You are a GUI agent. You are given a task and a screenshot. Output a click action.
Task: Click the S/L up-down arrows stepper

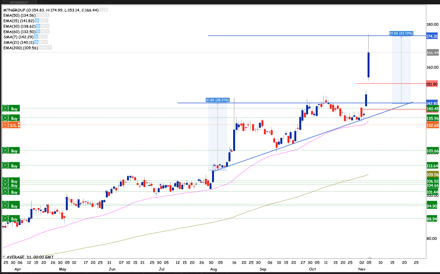19,125
